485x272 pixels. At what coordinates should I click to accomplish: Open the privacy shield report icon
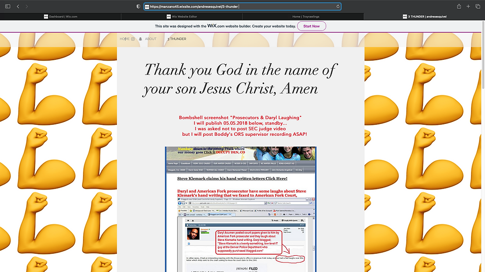coord(138,6)
